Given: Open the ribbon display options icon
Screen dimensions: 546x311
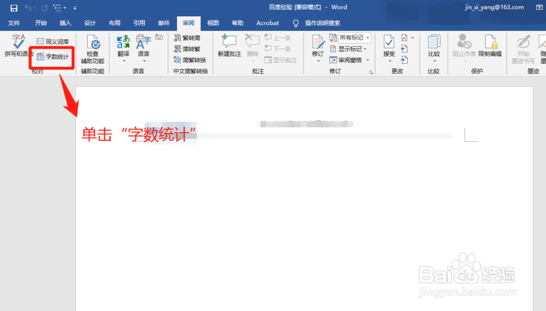Looking at the screenshot, I should [x=539, y=7].
